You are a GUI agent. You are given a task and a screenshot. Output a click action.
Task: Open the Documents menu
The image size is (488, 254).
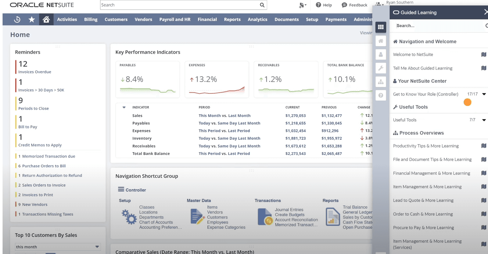coord(287,19)
